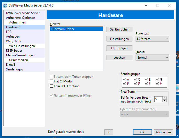This screenshot has width=179, height=138.
Task: Open the Tunertyp dropdown
Action: click(152, 39)
